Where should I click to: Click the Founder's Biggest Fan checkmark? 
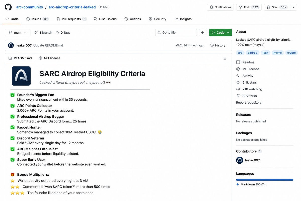(x=13, y=95)
